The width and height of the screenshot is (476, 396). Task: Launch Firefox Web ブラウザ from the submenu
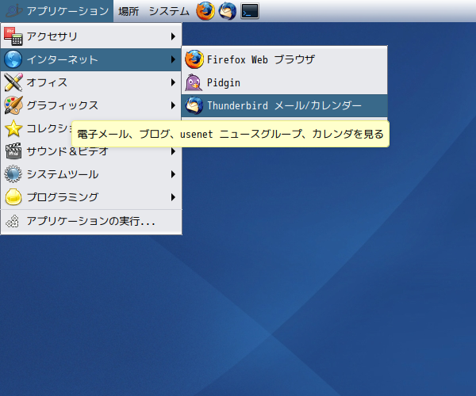point(285,59)
